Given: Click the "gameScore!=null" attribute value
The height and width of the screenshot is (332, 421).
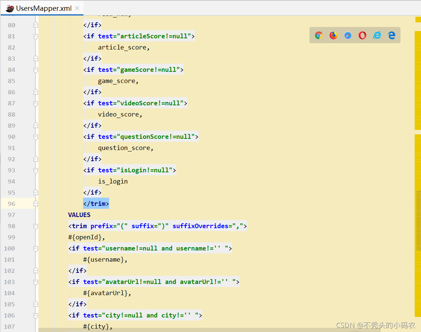Looking at the screenshot, I should tap(148, 70).
